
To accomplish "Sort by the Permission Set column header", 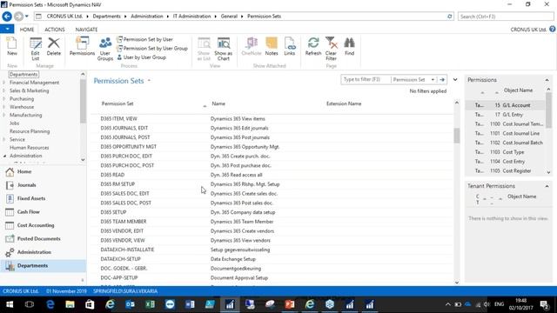I will [x=117, y=103].
